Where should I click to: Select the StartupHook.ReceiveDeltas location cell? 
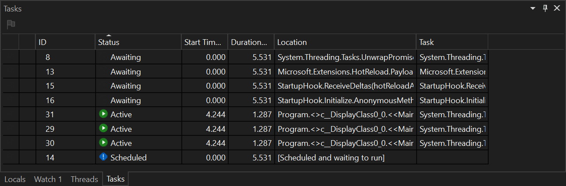click(x=345, y=86)
